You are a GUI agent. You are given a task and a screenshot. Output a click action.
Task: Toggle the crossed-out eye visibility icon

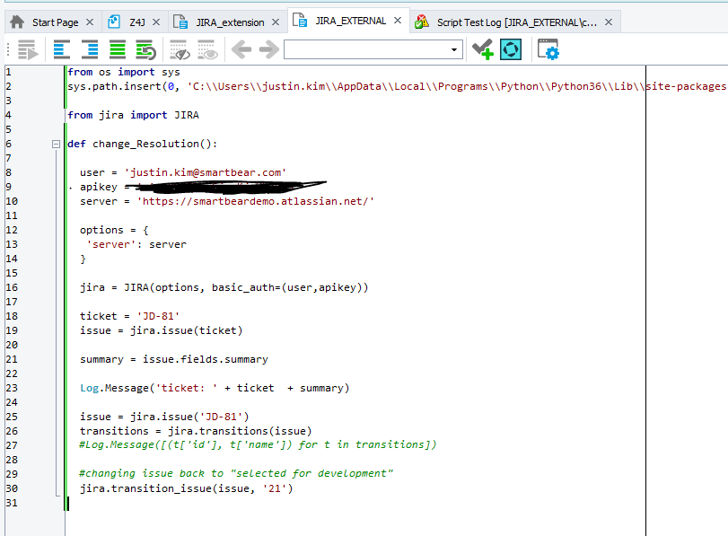click(180, 50)
